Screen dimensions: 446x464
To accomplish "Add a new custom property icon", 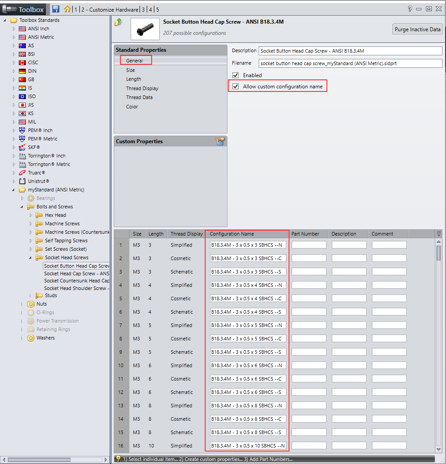I will (x=220, y=141).
